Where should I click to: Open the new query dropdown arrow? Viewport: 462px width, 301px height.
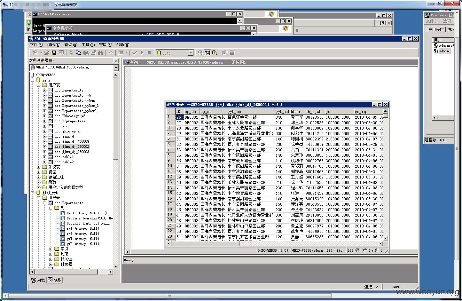pyautogui.click(x=41, y=53)
